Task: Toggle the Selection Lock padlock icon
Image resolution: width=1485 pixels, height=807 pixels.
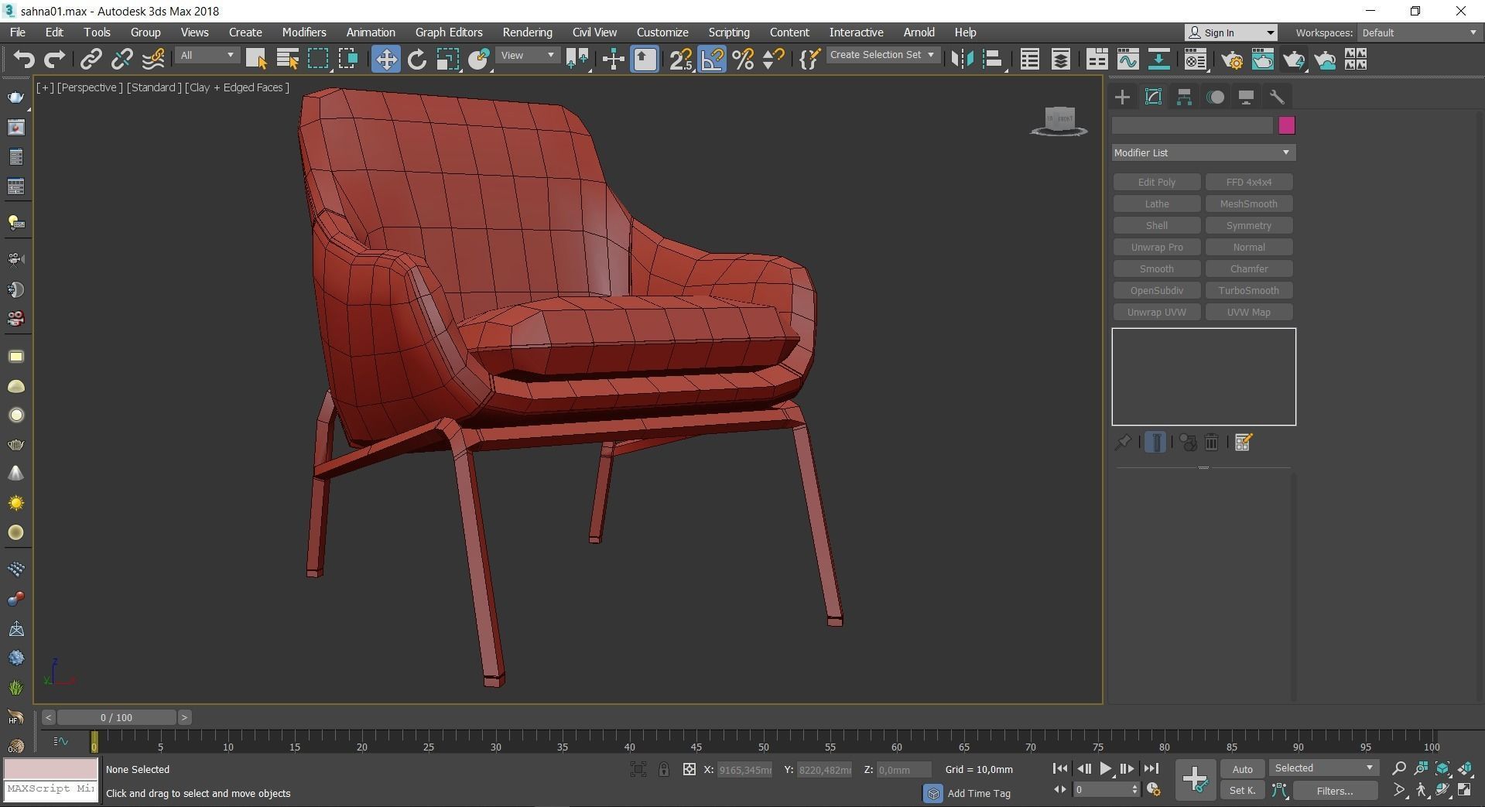Action: pos(663,770)
